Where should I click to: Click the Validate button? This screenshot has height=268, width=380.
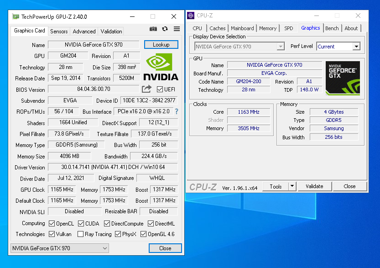tap(315, 186)
